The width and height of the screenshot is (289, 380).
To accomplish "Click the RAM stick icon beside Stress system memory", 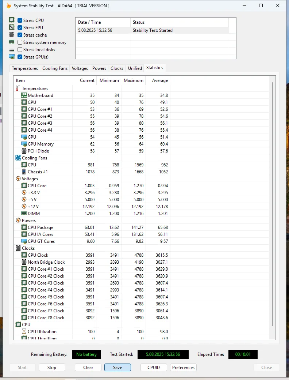I will click(x=12, y=42).
